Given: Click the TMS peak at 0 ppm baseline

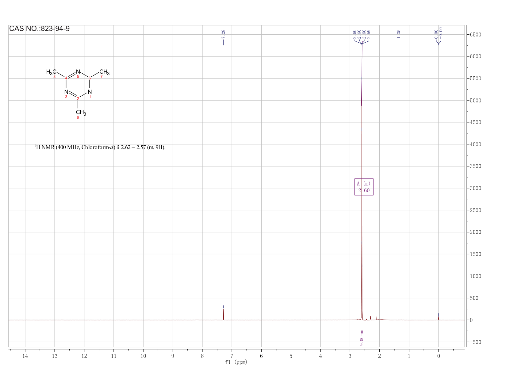Looking at the screenshot, I should coord(439,317).
